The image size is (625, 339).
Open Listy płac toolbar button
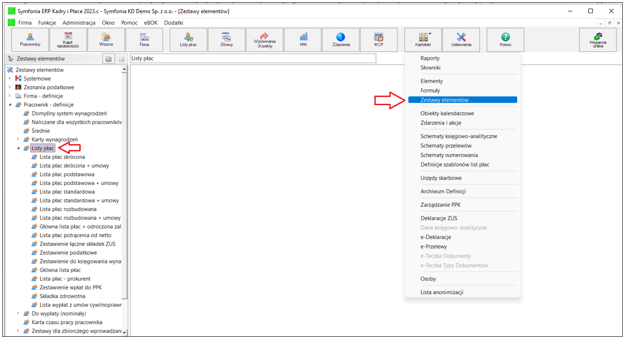pos(189,40)
